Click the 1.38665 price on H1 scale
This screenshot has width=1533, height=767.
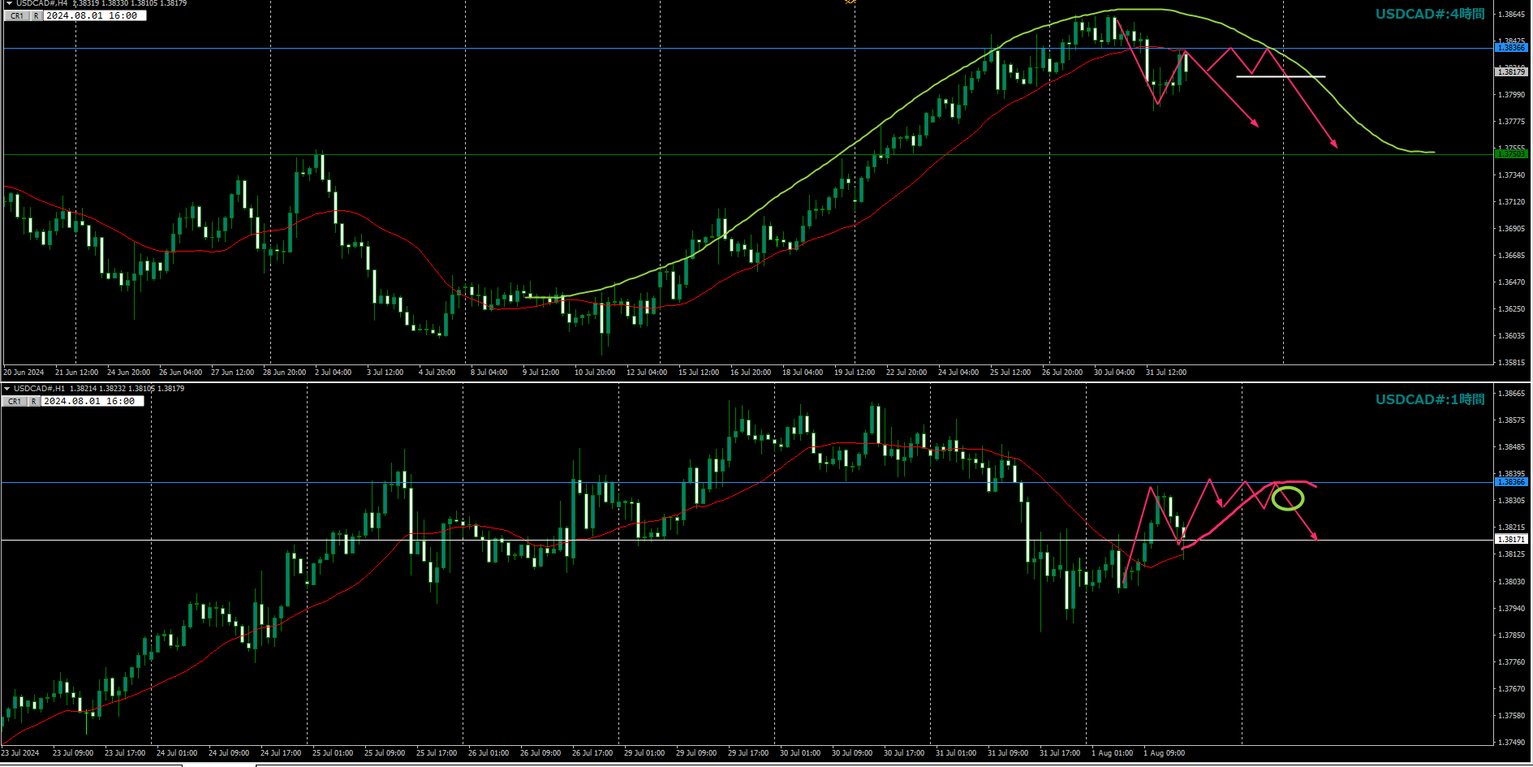[1511, 393]
